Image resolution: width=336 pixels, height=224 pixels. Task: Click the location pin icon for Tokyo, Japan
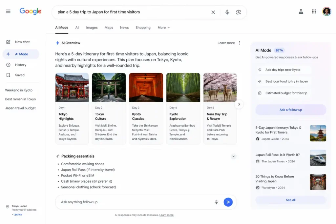click(x=8, y=207)
